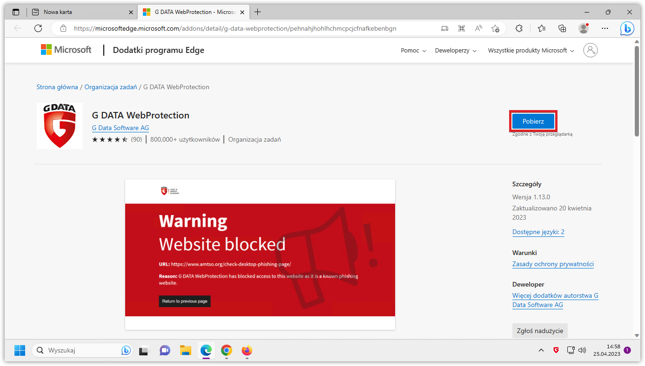
Task: Click the Edge icon on the taskbar
Action: coord(206,350)
